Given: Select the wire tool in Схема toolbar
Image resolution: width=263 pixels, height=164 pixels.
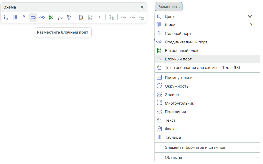Looking at the screenshot, I should pyautogui.click(x=6, y=18).
